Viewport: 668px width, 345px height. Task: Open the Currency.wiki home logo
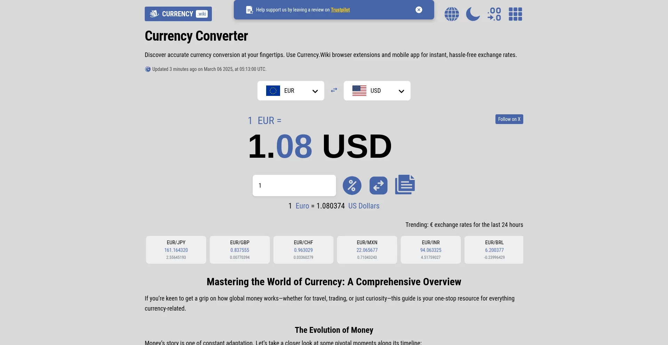point(178,14)
